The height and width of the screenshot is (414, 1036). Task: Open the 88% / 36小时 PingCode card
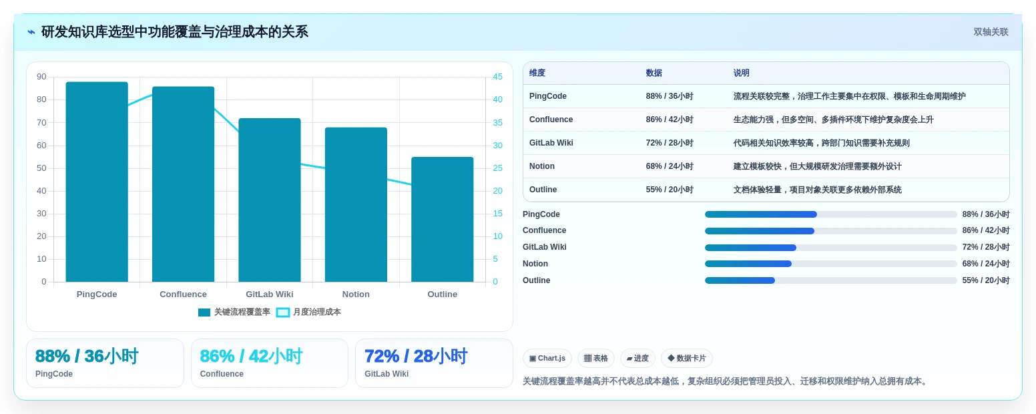click(105, 363)
